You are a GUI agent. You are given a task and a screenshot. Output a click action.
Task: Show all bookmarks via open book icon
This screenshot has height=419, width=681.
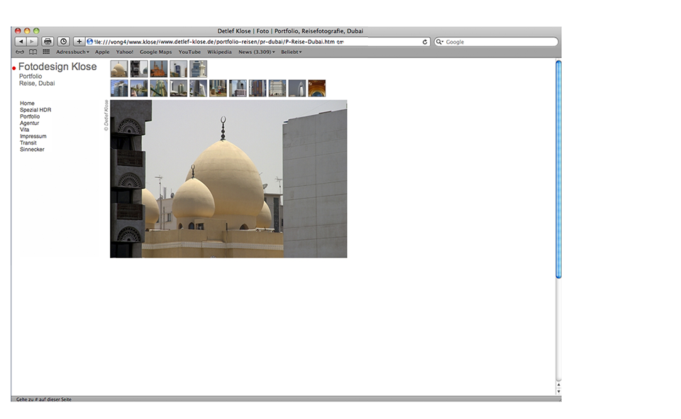(33, 52)
